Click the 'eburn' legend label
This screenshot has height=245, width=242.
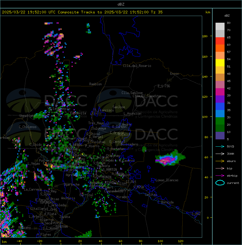pos(231,161)
